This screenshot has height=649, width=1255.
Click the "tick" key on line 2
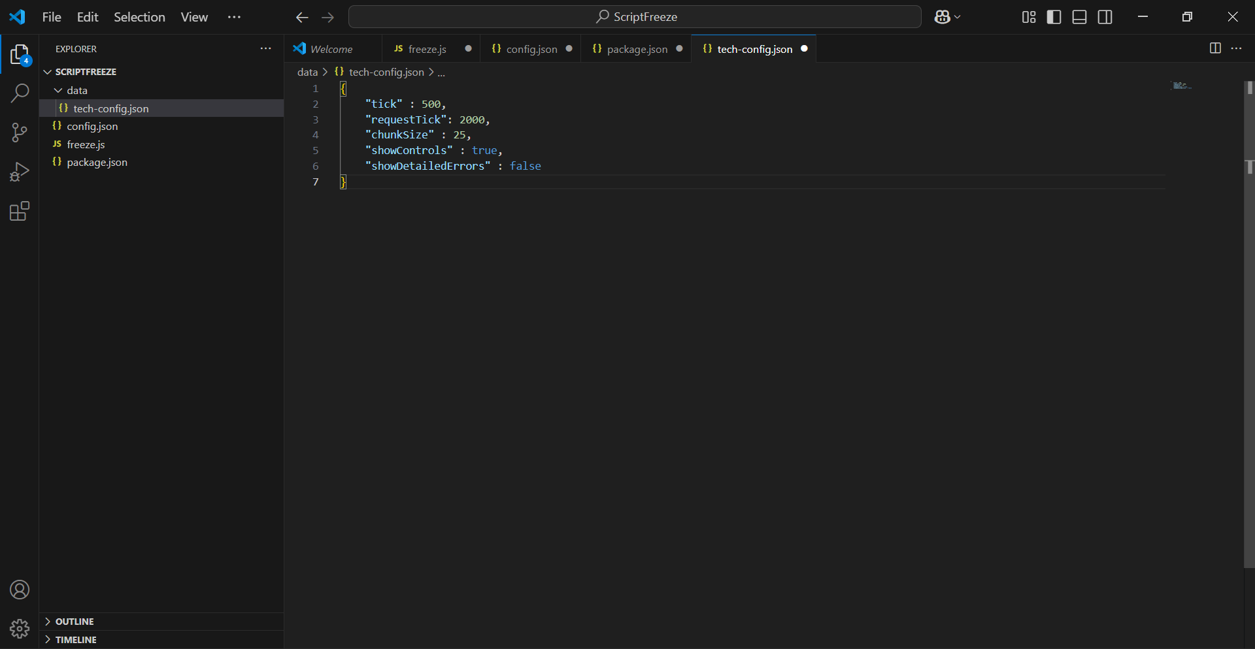pyautogui.click(x=384, y=104)
